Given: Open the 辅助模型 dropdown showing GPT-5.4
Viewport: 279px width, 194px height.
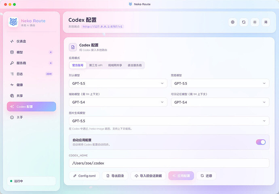Looking at the screenshot, I should pyautogui.click(x=118, y=102).
